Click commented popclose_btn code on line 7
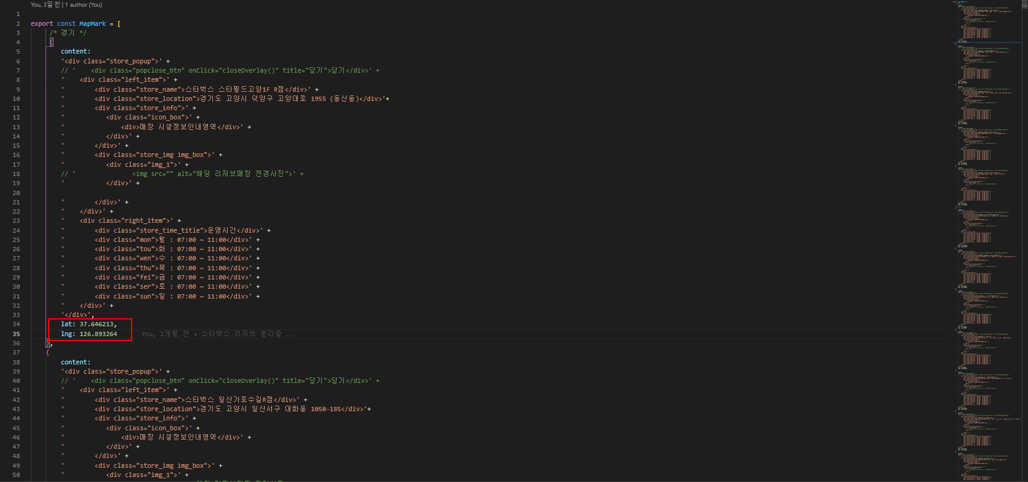 (x=220, y=70)
